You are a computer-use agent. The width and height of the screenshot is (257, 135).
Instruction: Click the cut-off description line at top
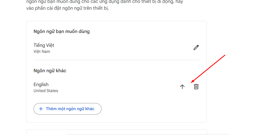point(105,2)
